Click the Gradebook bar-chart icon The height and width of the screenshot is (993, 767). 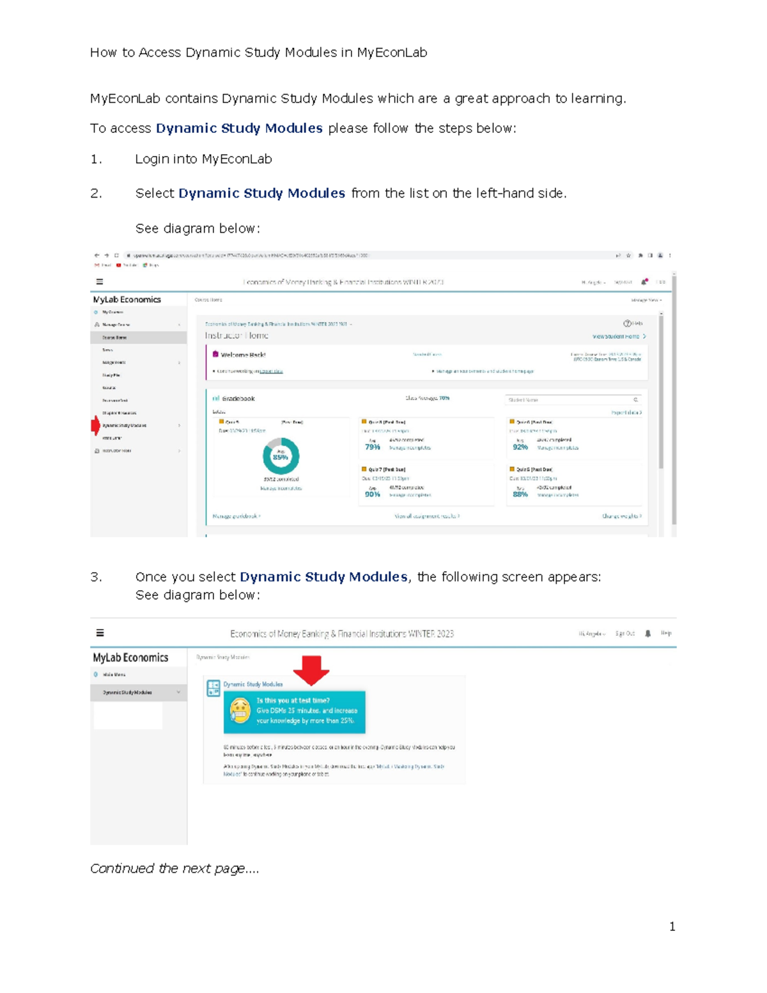tap(216, 398)
